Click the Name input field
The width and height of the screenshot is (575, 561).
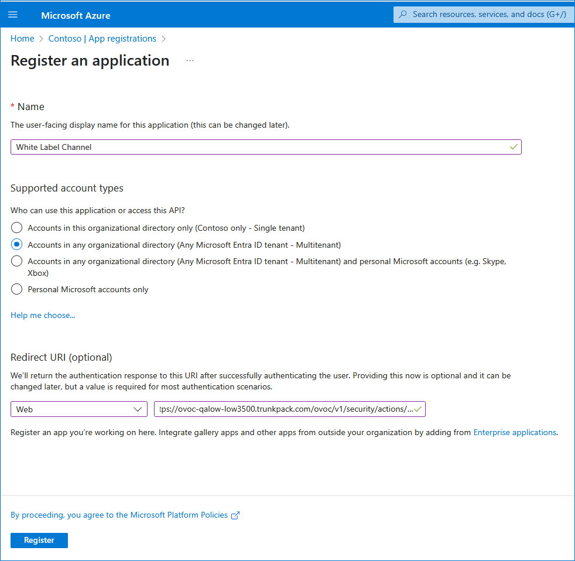[266, 147]
